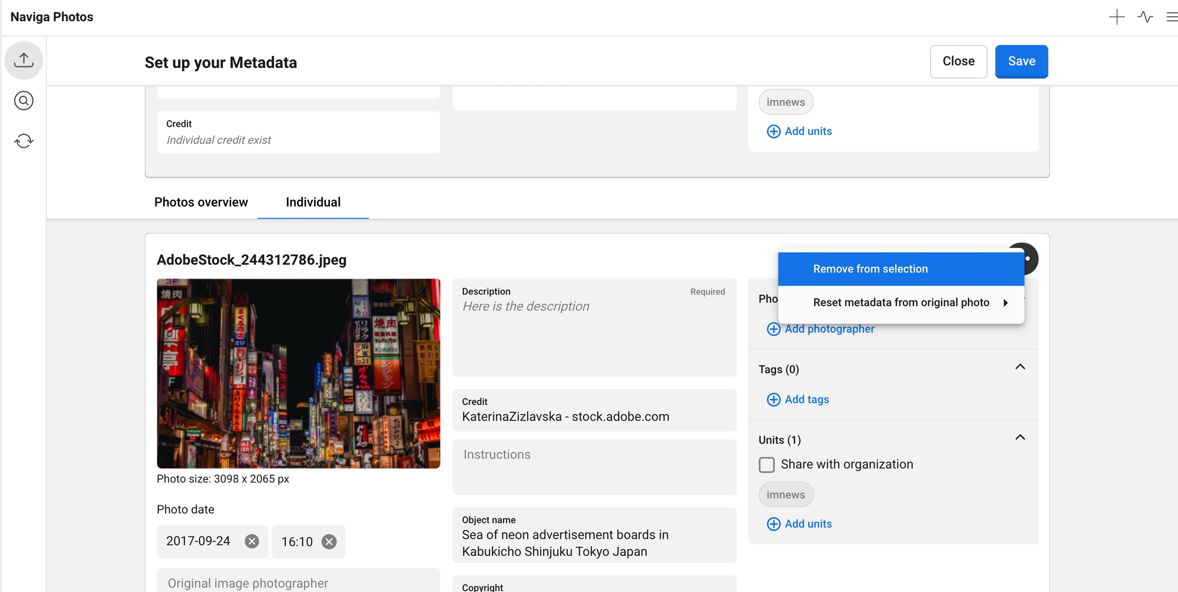Click the upload icon in the sidebar
1178x592 pixels.
click(24, 60)
